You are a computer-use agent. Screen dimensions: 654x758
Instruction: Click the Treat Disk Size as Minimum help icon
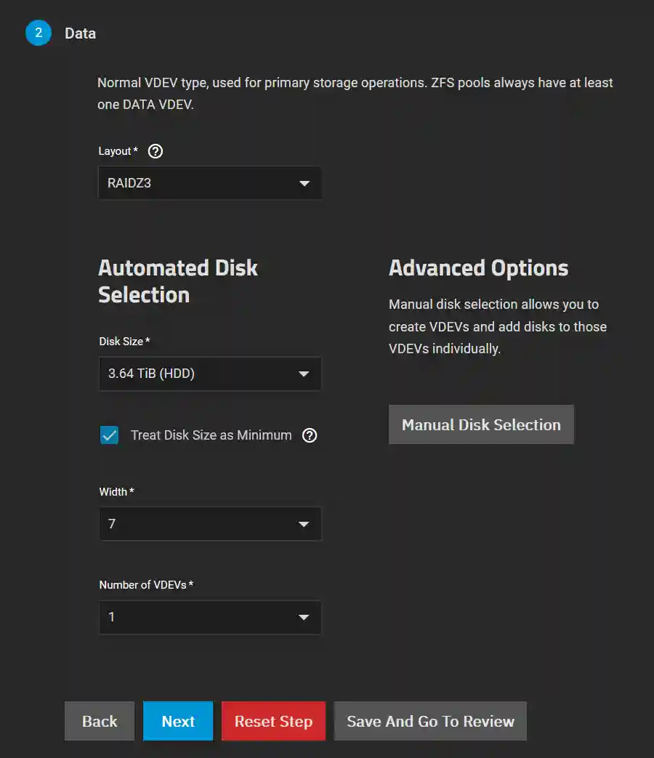coord(309,435)
